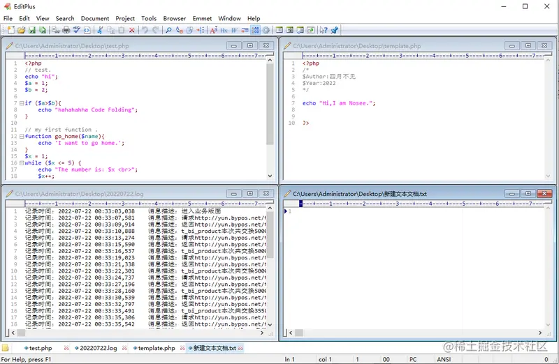Open the Help menu
The width and height of the screenshot is (559, 364).
[254, 19]
